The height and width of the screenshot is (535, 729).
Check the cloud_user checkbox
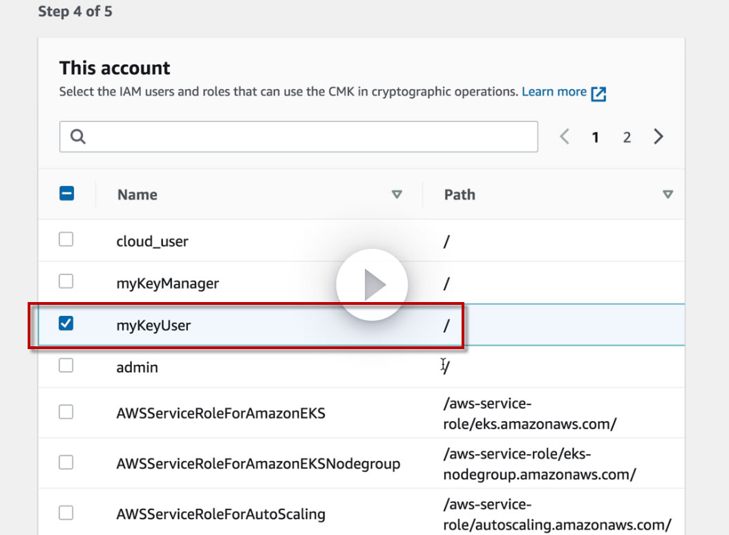click(66, 240)
